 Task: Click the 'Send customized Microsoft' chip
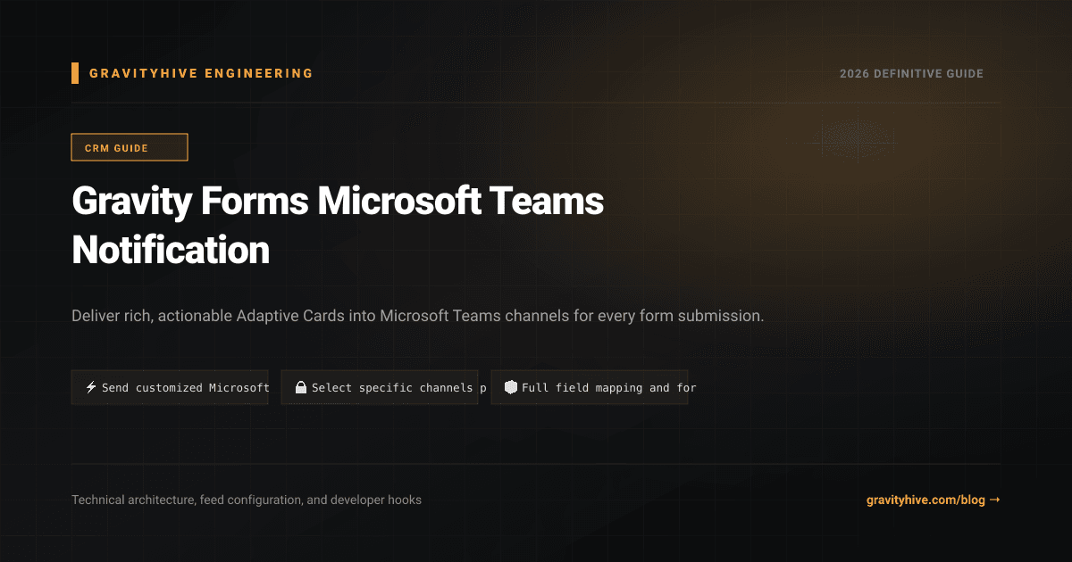click(x=170, y=387)
